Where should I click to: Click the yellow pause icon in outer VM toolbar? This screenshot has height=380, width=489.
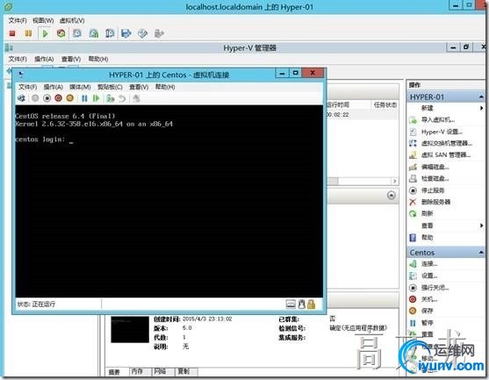pyautogui.click(x=28, y=33)
